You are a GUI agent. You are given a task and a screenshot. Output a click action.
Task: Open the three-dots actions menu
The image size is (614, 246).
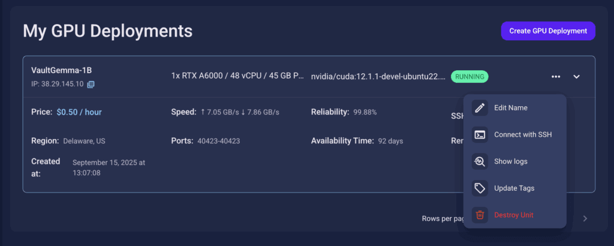pos(556,77)
